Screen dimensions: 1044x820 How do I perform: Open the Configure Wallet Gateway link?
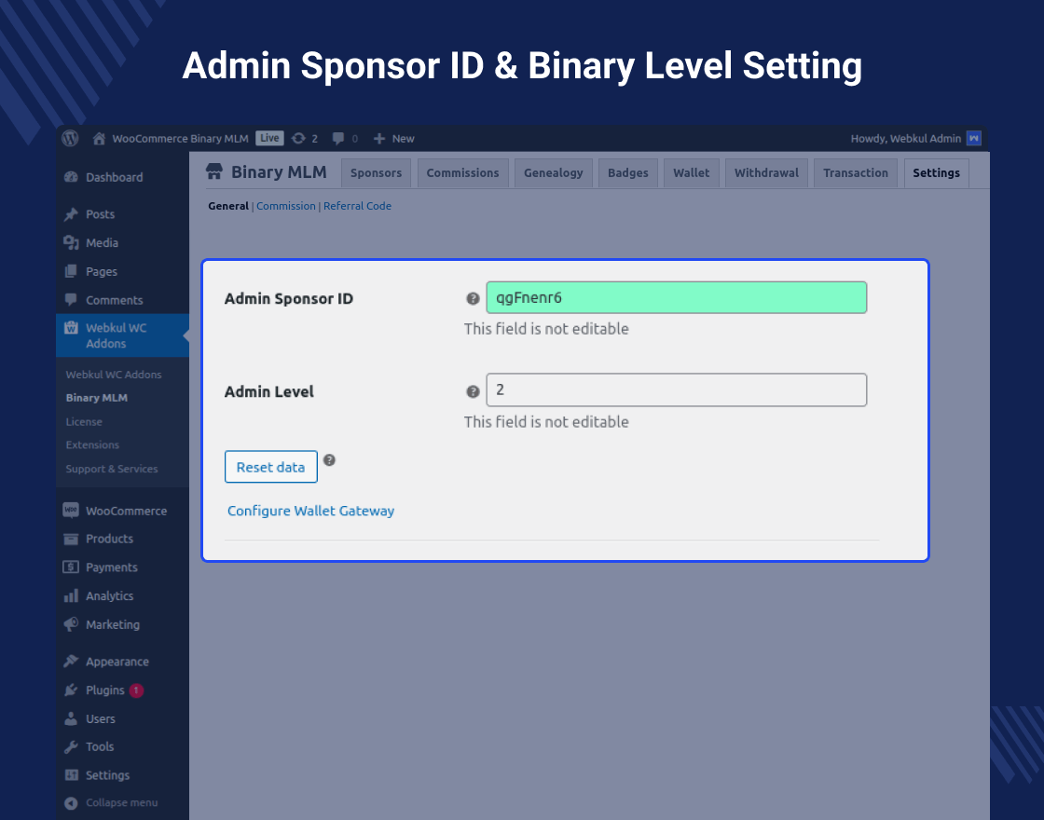[311, 511]
